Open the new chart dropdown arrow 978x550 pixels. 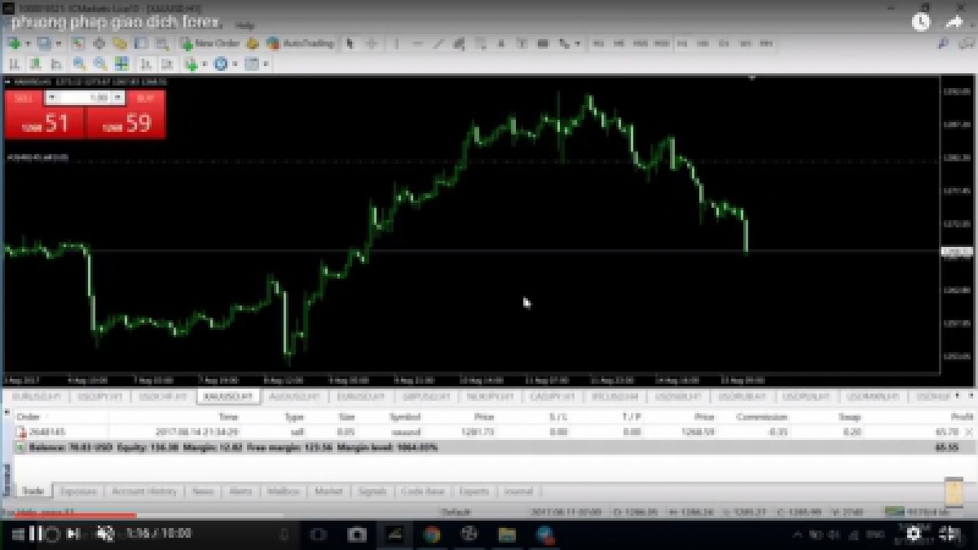27,44
